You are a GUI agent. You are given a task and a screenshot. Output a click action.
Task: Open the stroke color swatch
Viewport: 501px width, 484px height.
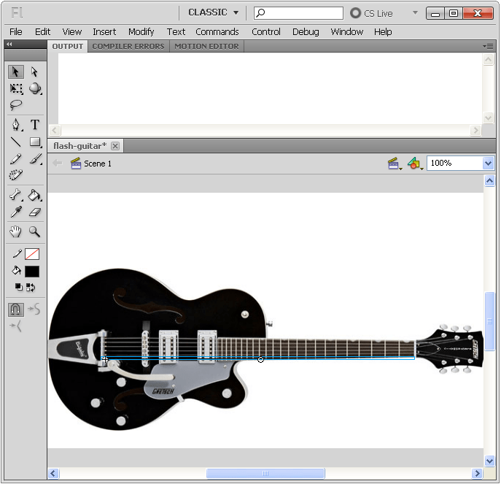pos(32,254)
